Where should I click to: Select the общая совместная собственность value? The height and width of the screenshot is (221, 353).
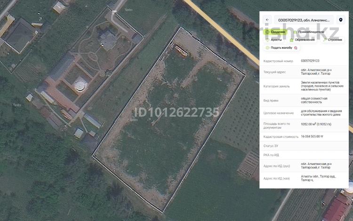point(314,100)
